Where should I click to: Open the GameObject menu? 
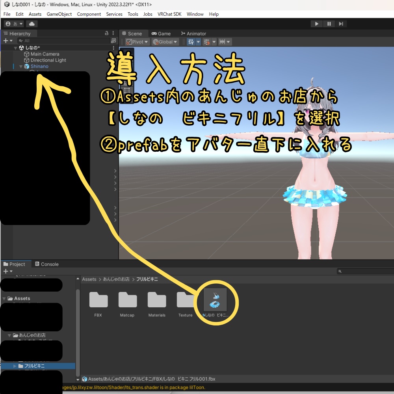coord(59,14)
